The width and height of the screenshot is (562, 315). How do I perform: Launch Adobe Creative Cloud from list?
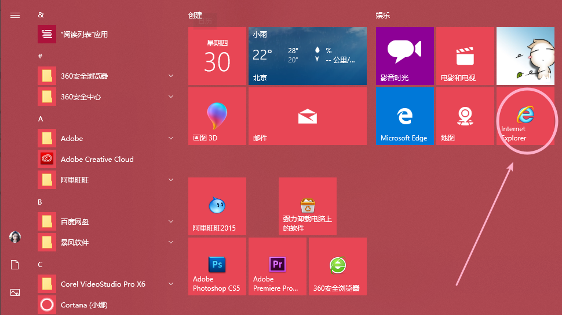[108, 159]
